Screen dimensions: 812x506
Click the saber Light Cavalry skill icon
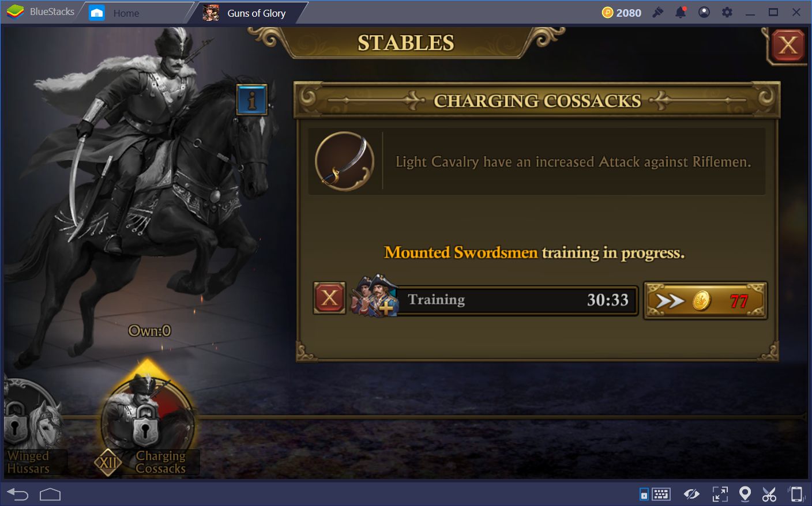pyautogui.click(x=345, y=161)
